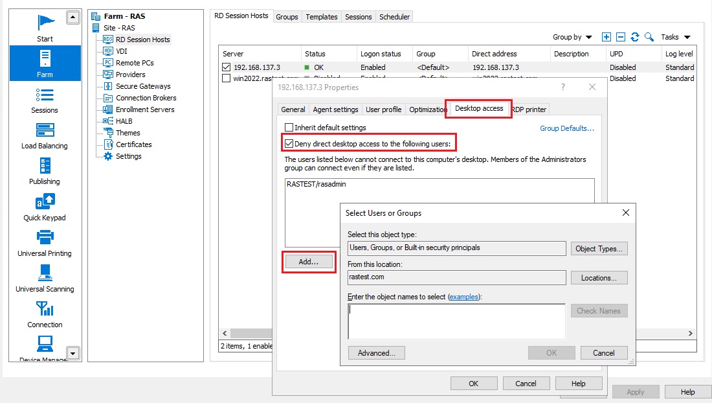Click the Server column header
712x403 pixels.
click(x=260, y=54)
